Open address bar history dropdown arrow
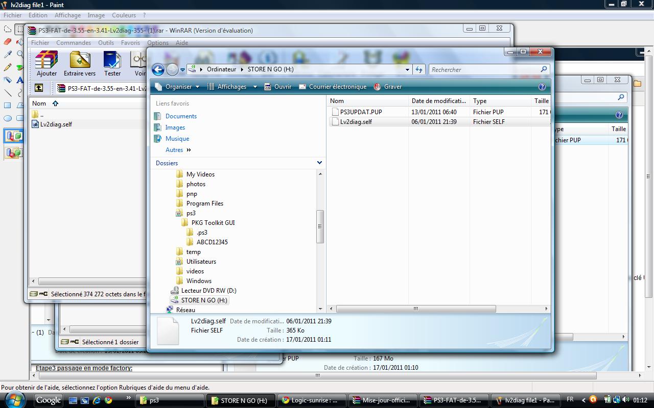 coord(407,70)
